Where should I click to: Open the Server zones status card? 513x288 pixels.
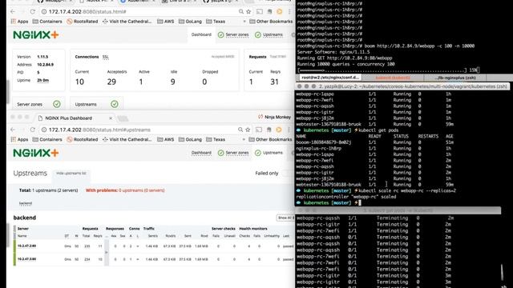[x=38, y=104]
